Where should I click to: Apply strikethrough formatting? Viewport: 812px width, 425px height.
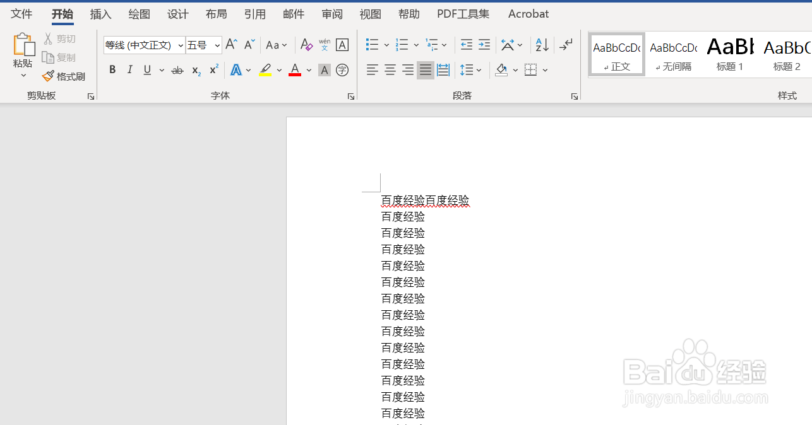[x=177, y=70]
